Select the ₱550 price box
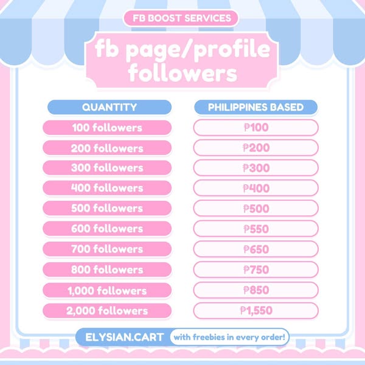 (255, 229)
